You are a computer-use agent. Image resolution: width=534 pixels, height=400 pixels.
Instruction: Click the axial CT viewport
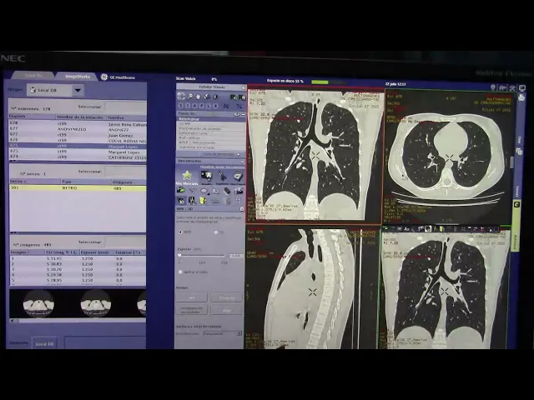point(447,156)
